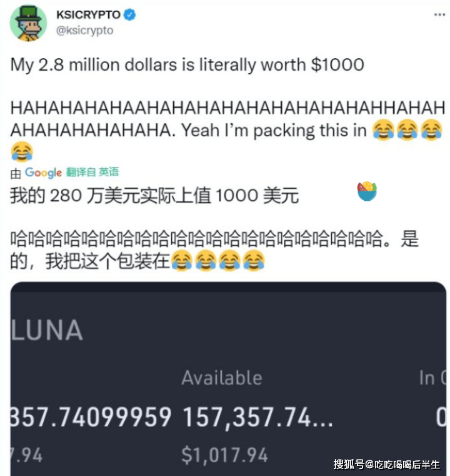Select the partially visible 'In O' column header
Screen dimensions: 450x476
pos(432,378)
